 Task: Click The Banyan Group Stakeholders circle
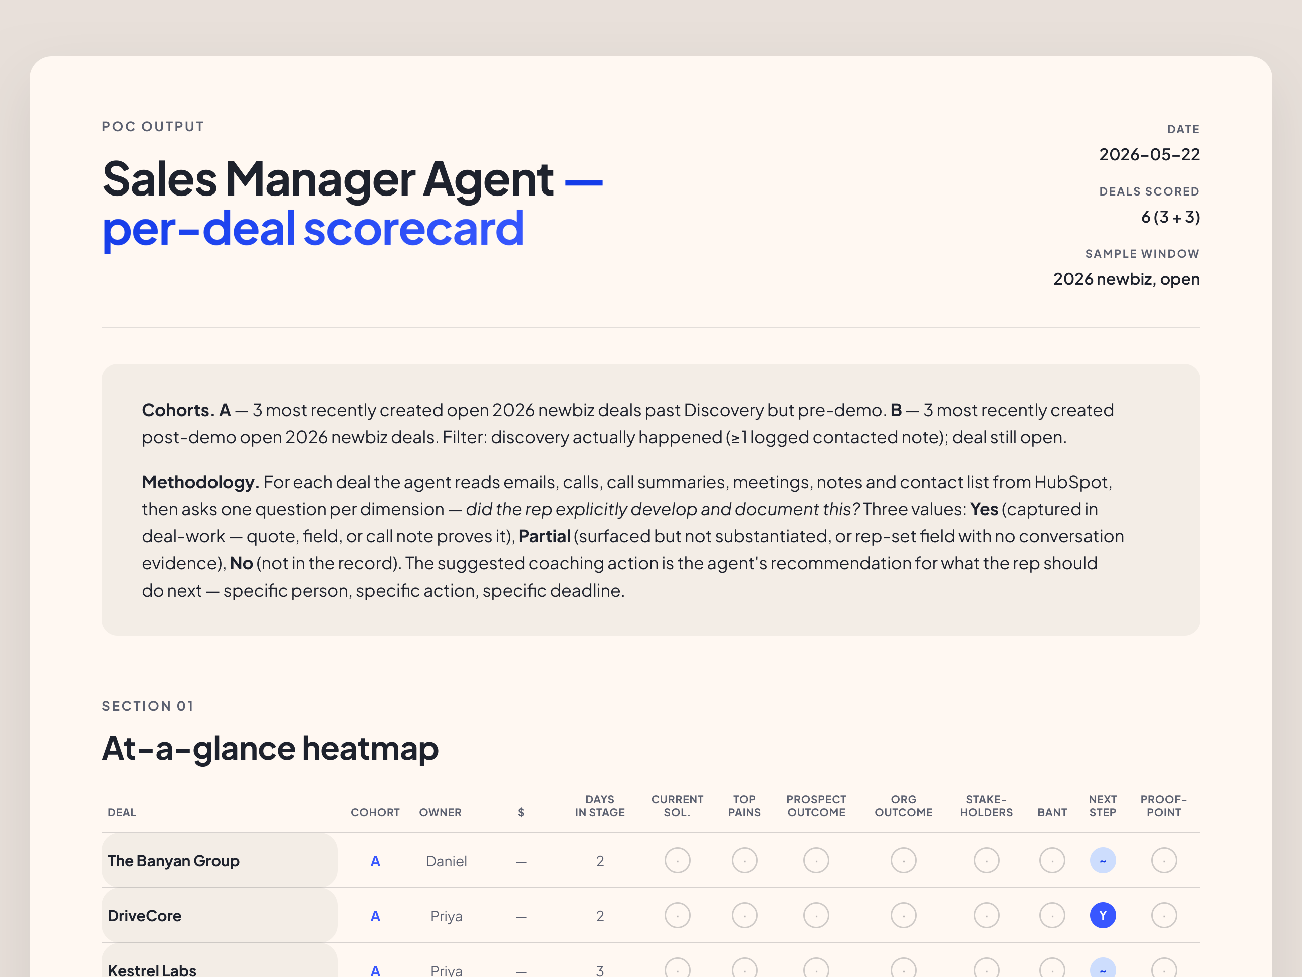pyautogui.click(x=986, y=860)
